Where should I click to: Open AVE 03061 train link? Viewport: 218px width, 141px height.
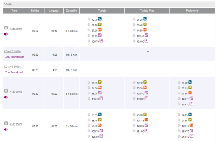(16, 29)
